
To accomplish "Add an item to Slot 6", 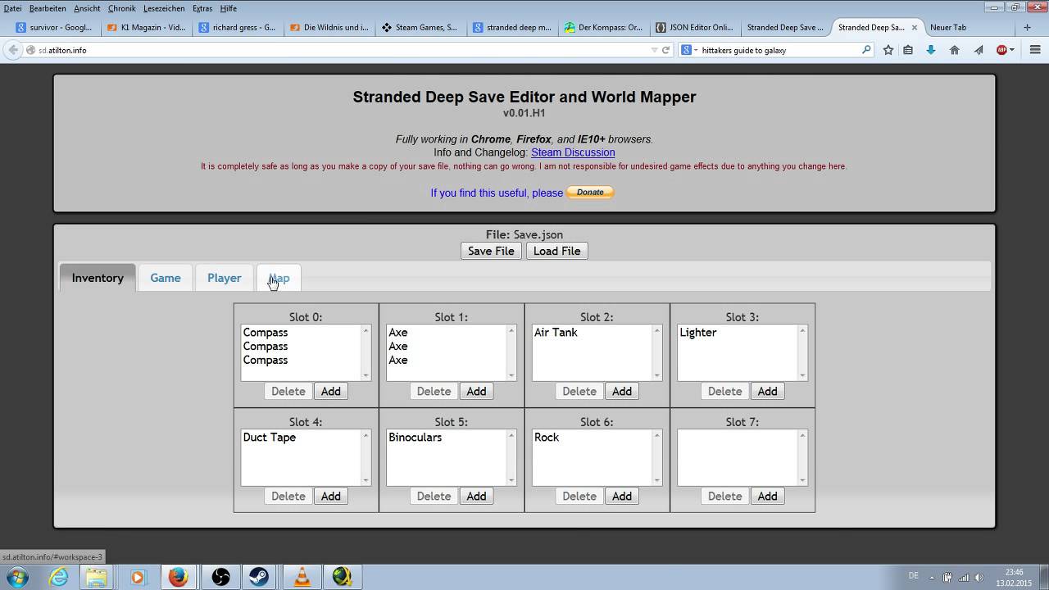I will click(622, 496).
